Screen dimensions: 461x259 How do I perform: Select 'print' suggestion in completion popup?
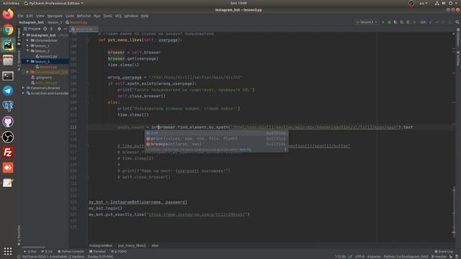pos(216,139)
